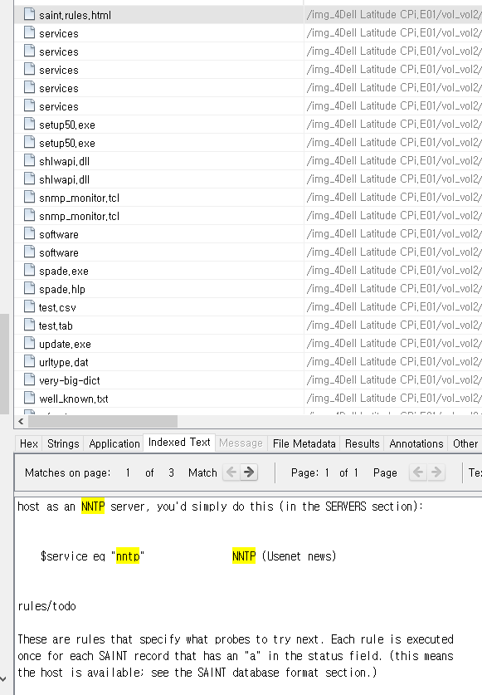
Task: Select the test.tab file name
Action: point(56,325)
